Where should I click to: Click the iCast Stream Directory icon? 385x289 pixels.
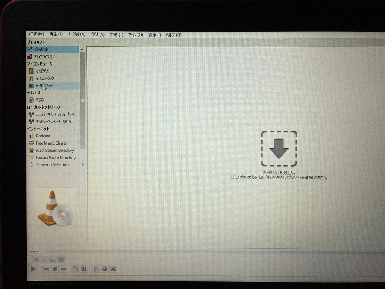click(x=32, y=150)
